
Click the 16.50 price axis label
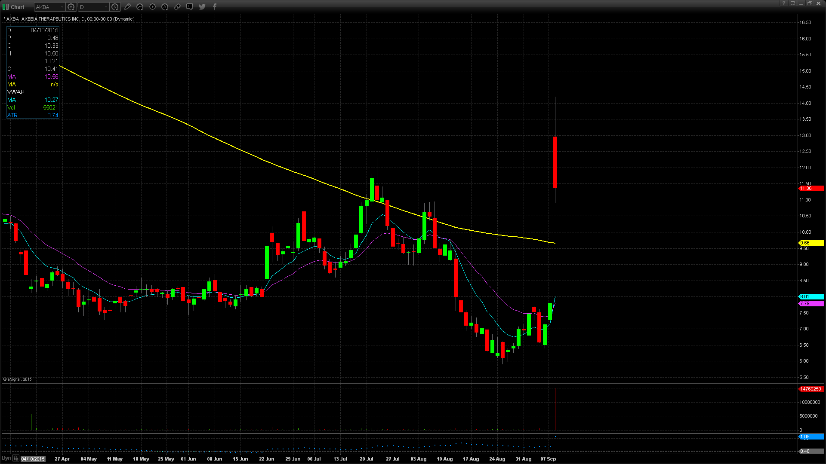pyautogui.click(x=805, y=23)
